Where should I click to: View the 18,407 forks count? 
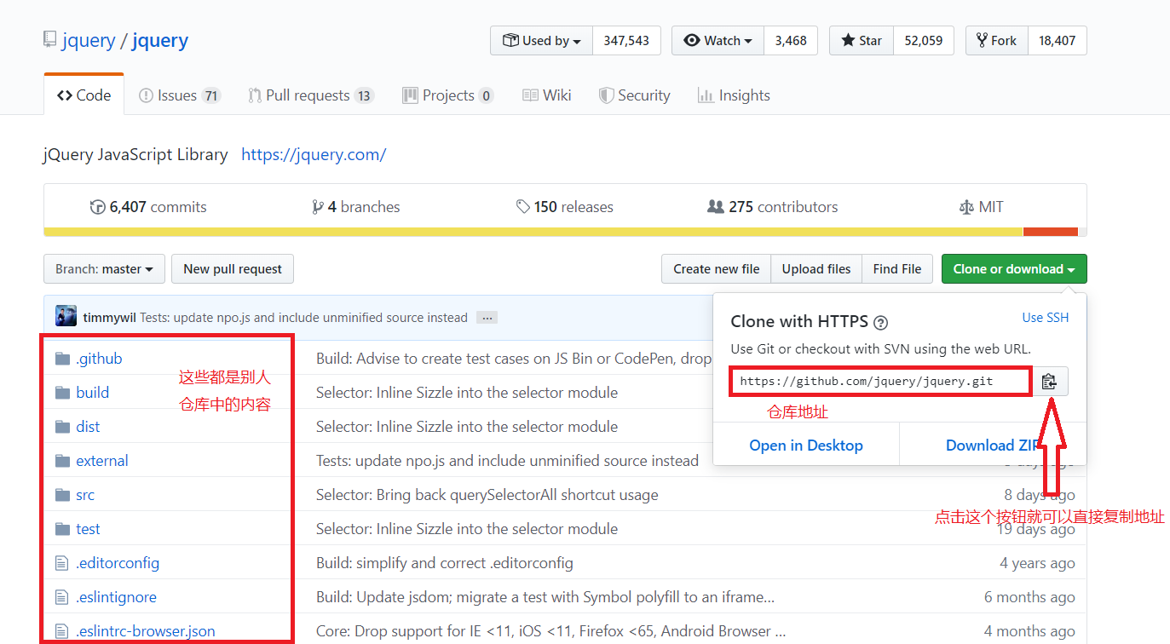1058,41
